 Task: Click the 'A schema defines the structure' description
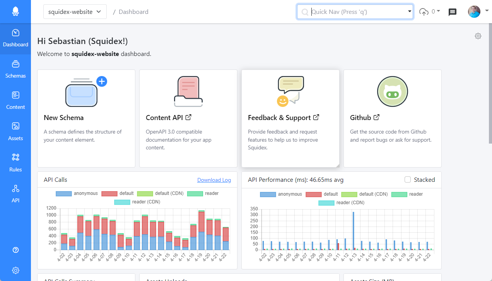click(83, 136)
